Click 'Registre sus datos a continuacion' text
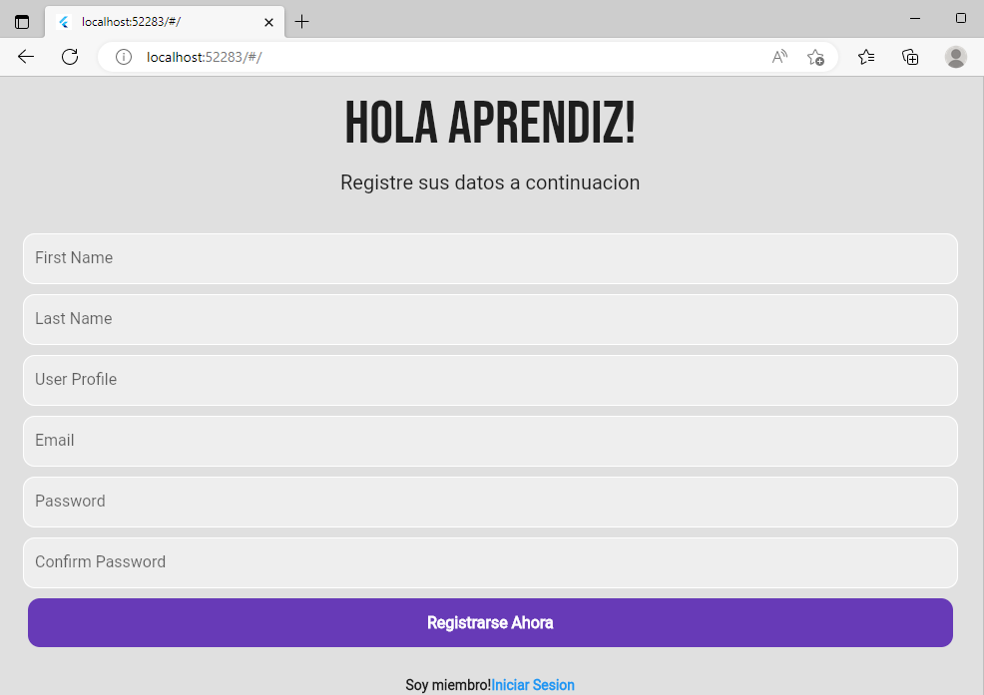This screenshot has width=984, height=695. click(490, 182)
